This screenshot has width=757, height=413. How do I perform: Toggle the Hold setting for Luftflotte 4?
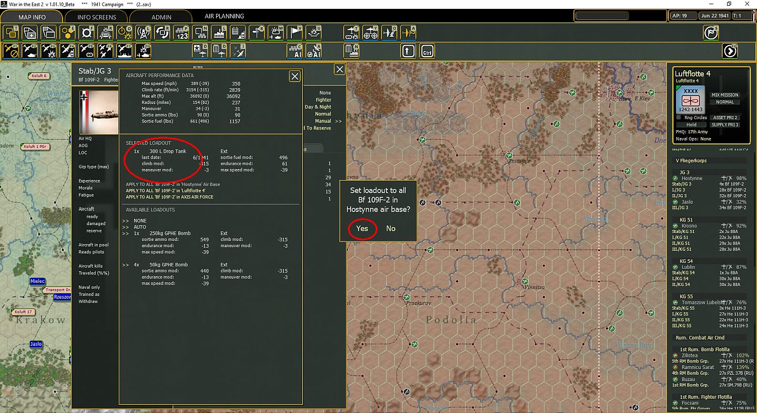(691, 124)
